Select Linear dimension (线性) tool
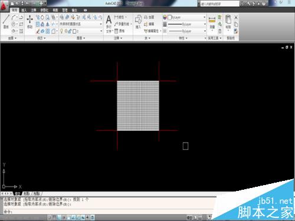Screen dimensions: 295x221 pyautogui.click(x=120, y=17)
